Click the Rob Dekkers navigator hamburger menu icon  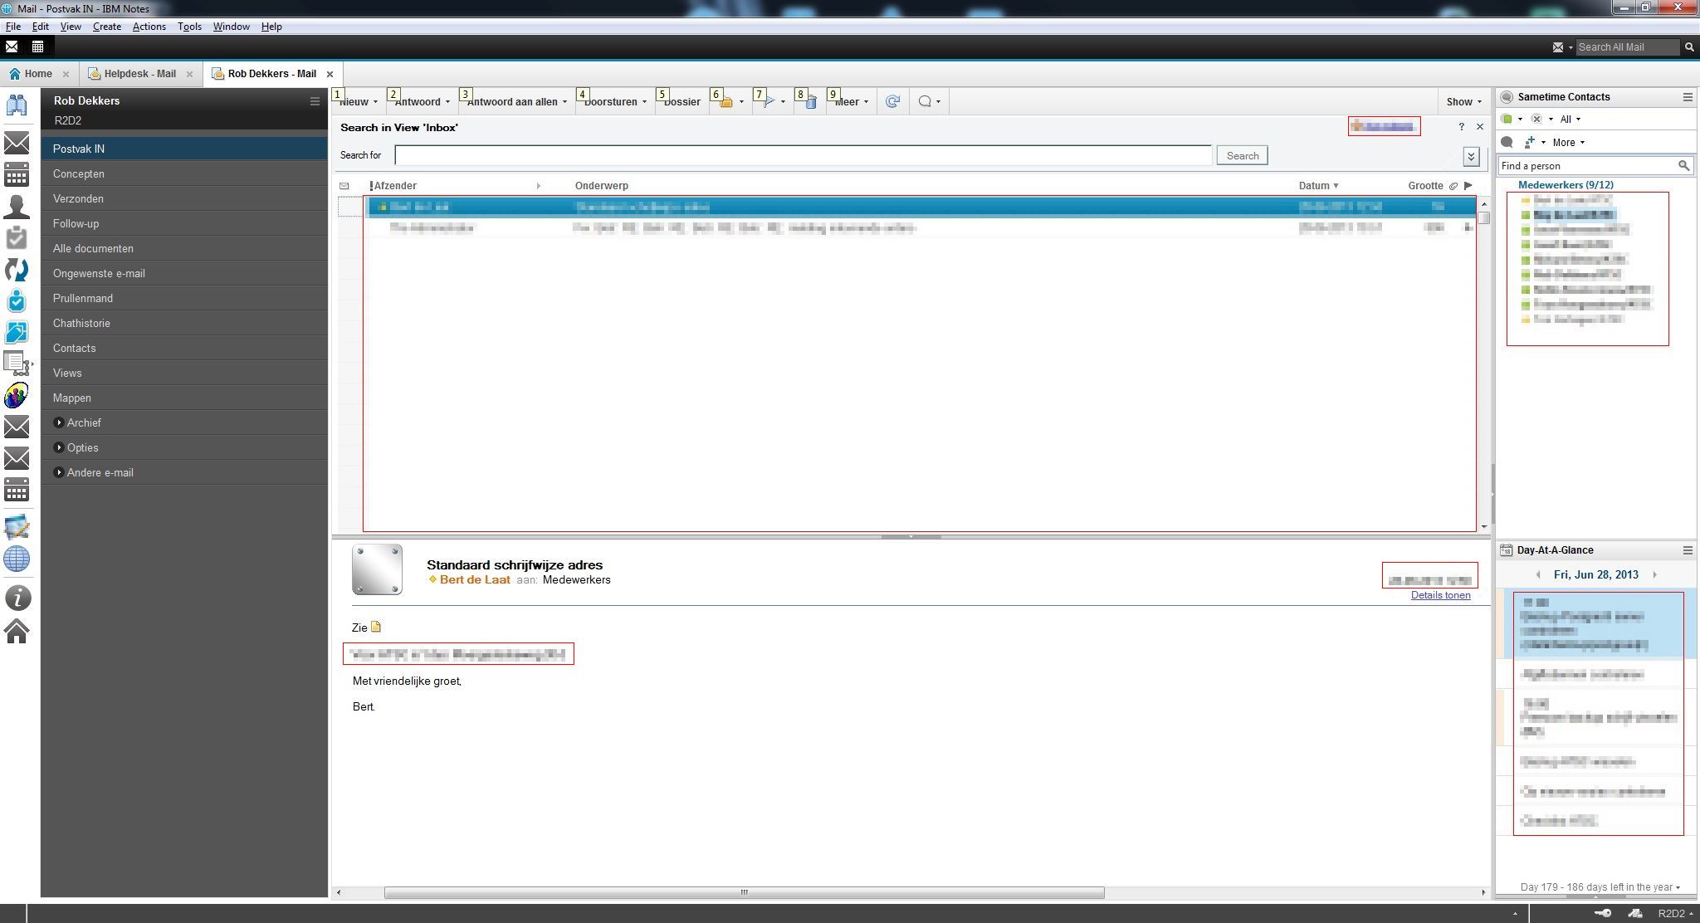(x=315, y=101)
